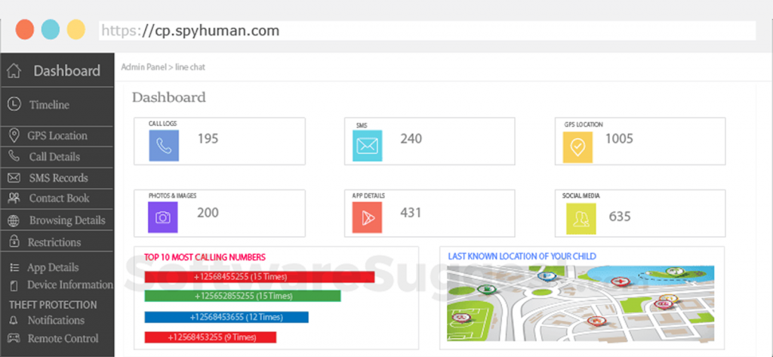Open Restrictions in the sidebar
The image size is (773, 357).
coord(54,242)
